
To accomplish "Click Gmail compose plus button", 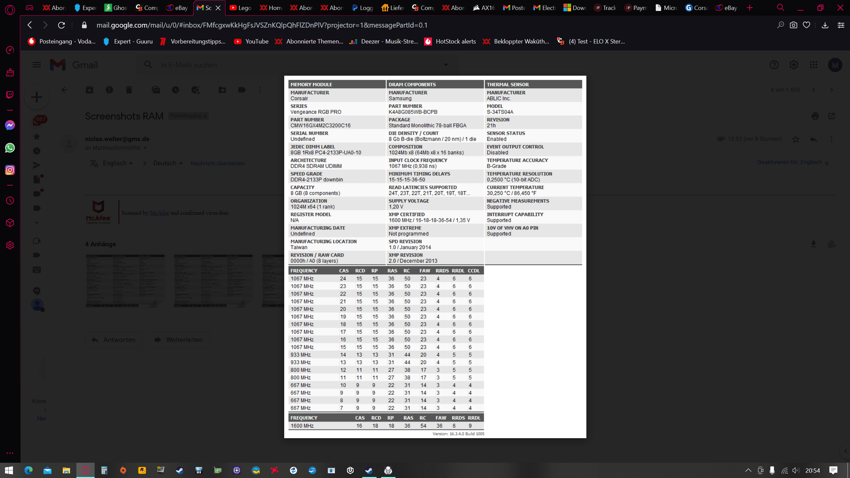I will tap(37, 97).
